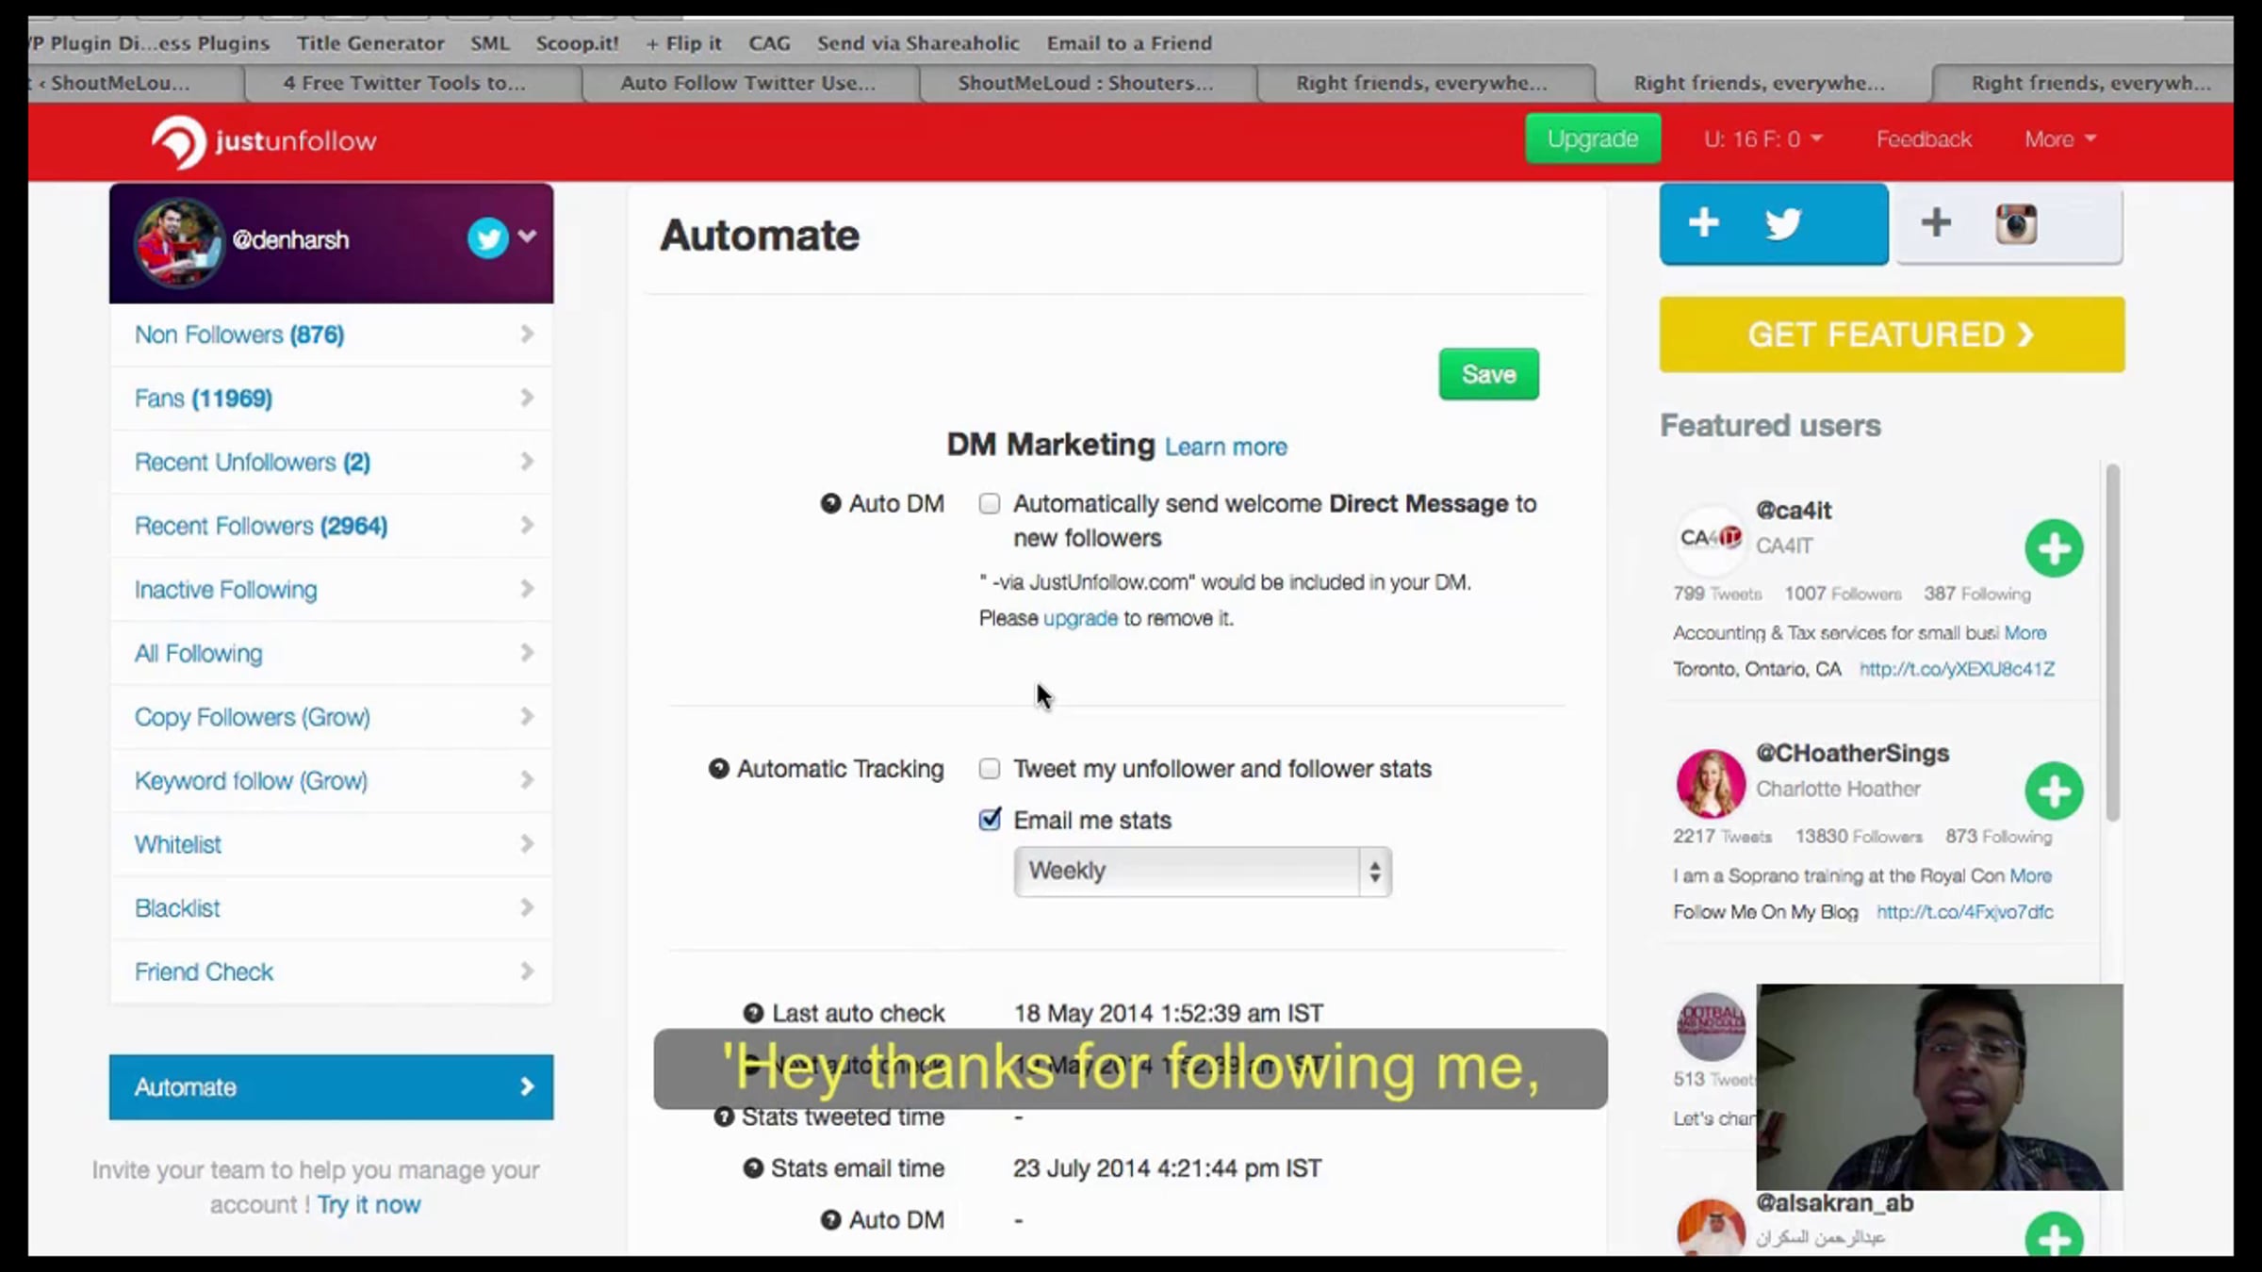
Task: Expand the U: 16 F: 0 dropdown
Action: click(1762, 139)
